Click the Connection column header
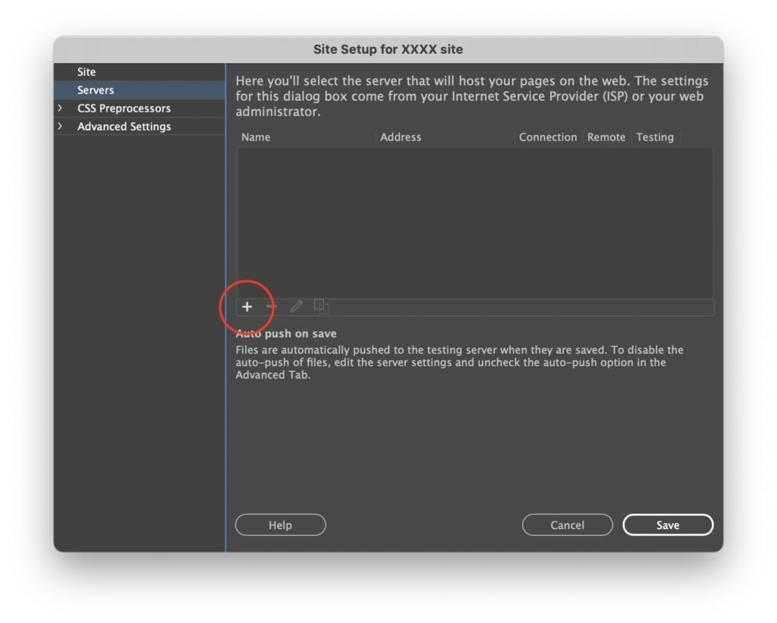Image resolution: width=777 pixels, height=623 pixels. [548, 137]
